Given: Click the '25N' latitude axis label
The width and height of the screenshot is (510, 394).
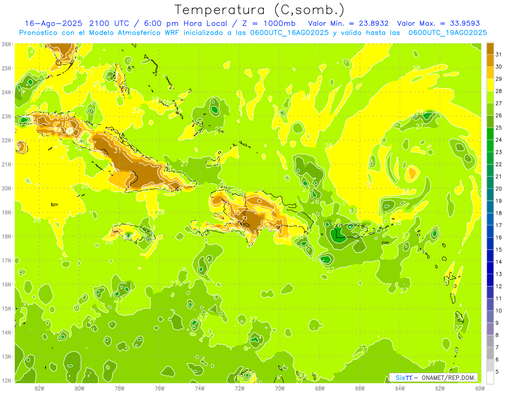Looking at the screenshot, I should [x=6, y=68].
